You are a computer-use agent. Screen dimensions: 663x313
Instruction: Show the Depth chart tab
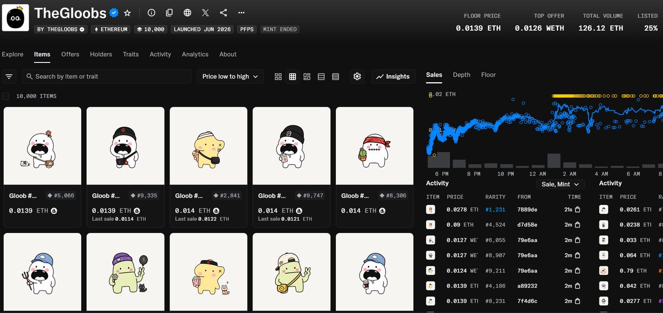(x=462, y=75)
